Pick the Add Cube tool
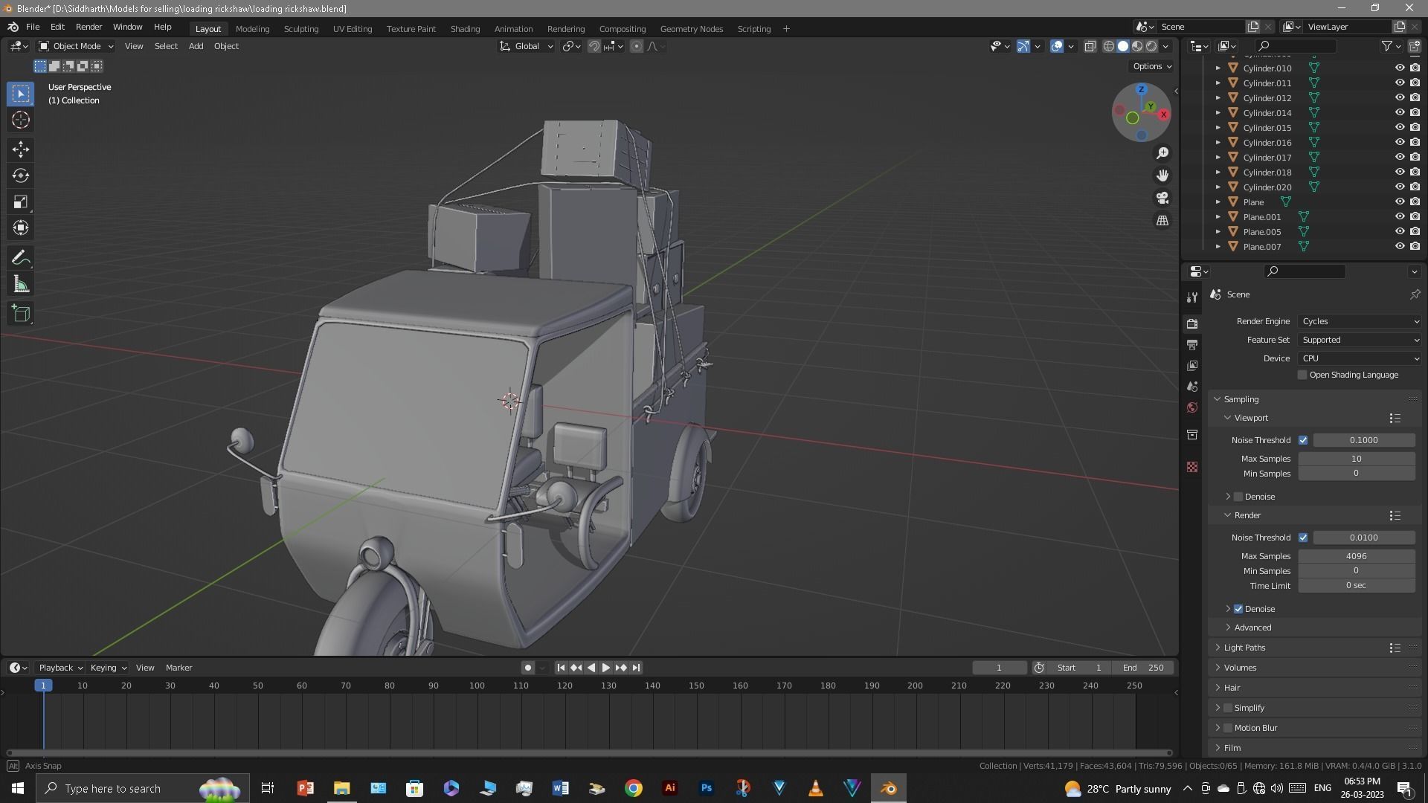 click(21, 314)
